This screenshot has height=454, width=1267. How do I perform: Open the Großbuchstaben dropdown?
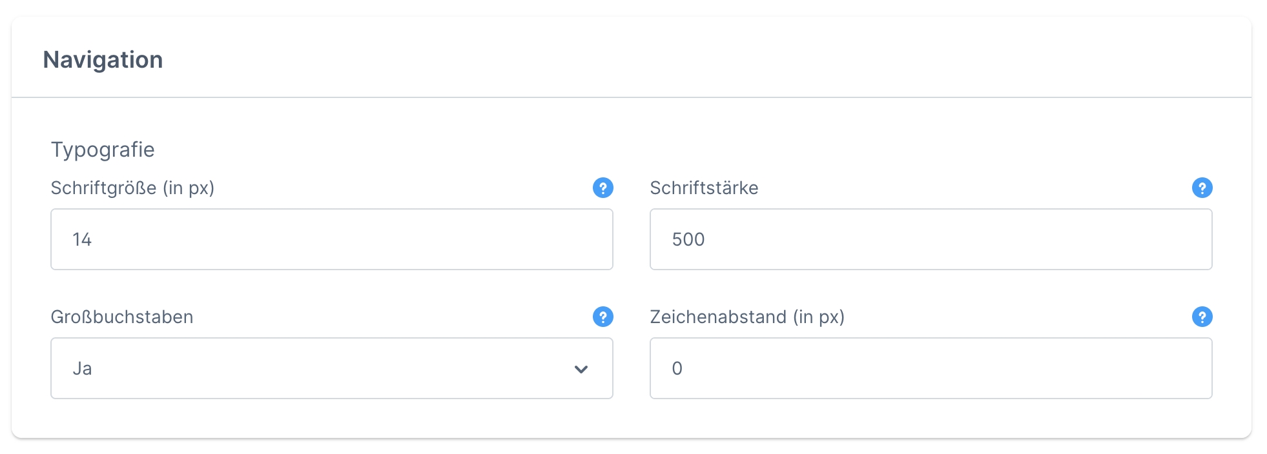tap(331, 368)
